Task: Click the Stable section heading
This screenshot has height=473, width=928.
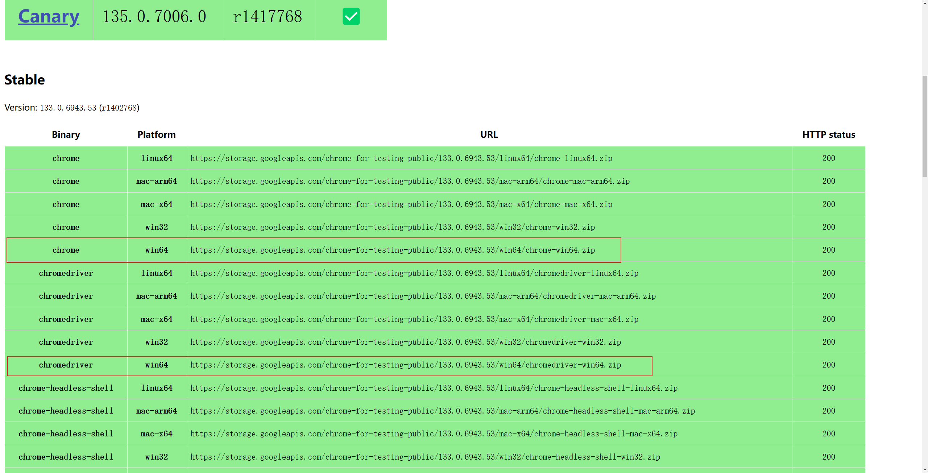Action: coord(25,80)
